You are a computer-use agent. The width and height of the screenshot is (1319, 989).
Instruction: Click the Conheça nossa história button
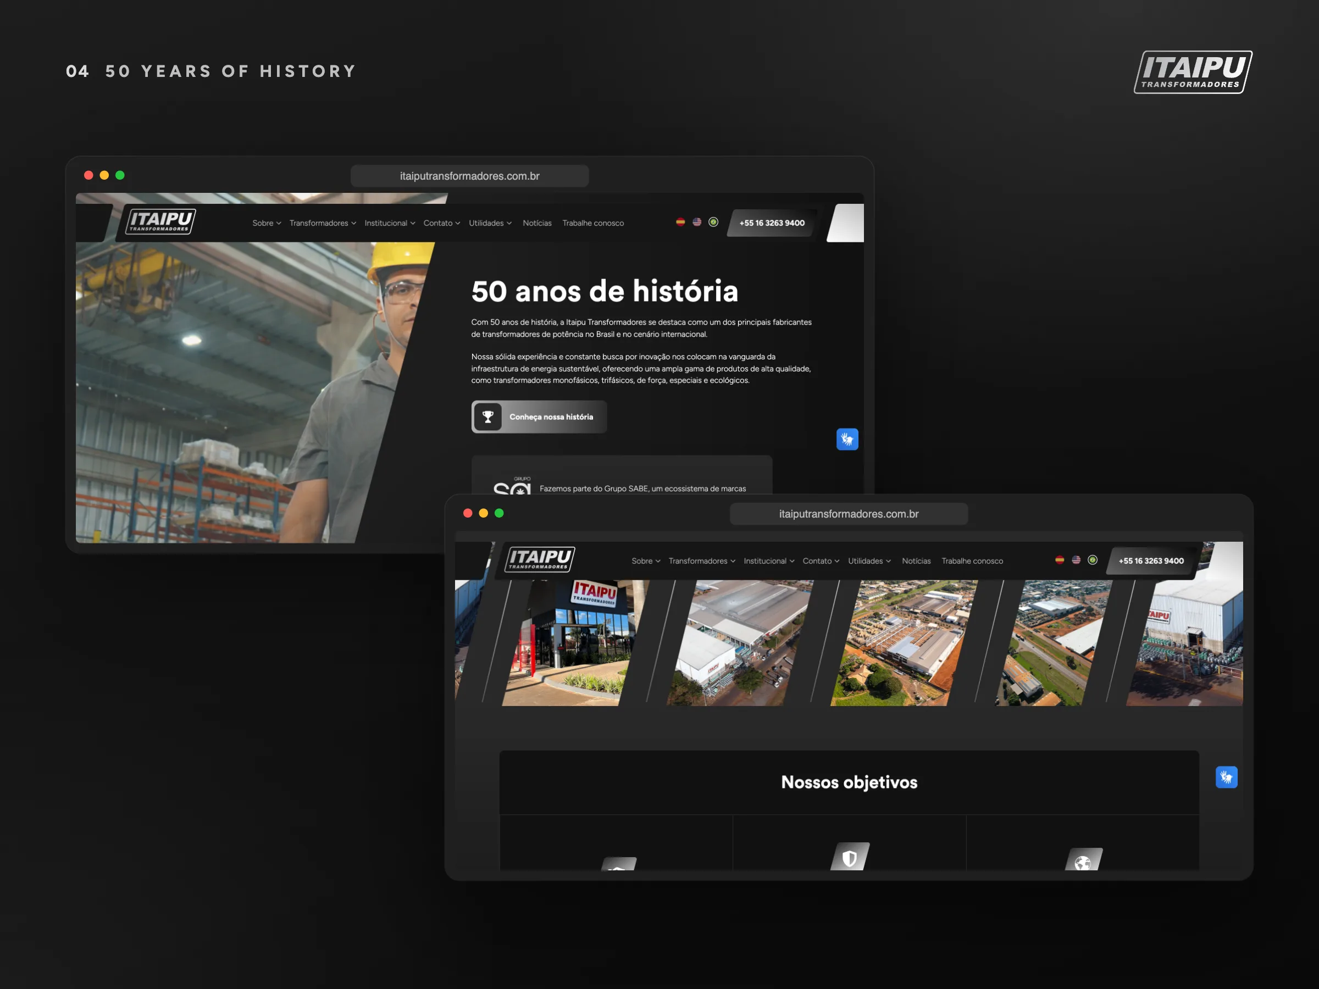click(539, 416)
